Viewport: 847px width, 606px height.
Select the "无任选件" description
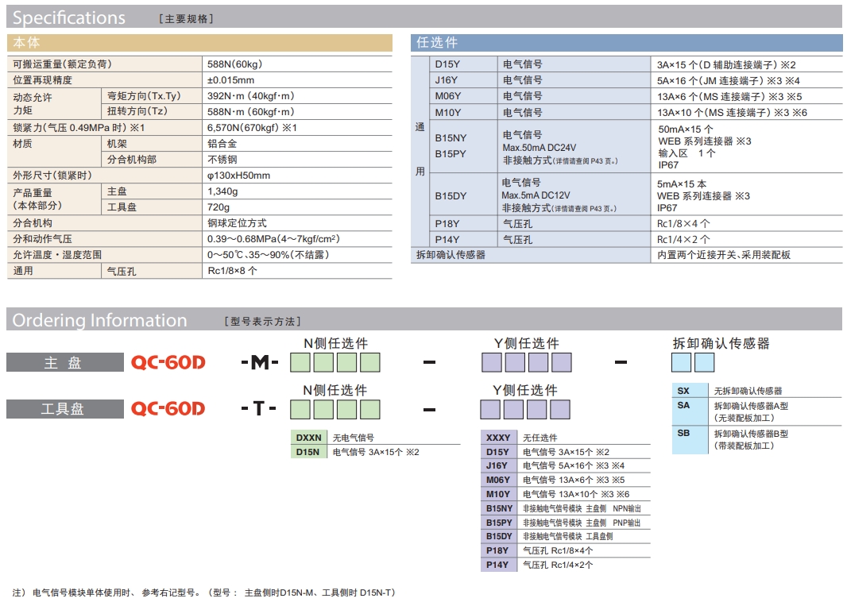coord(540,438)
